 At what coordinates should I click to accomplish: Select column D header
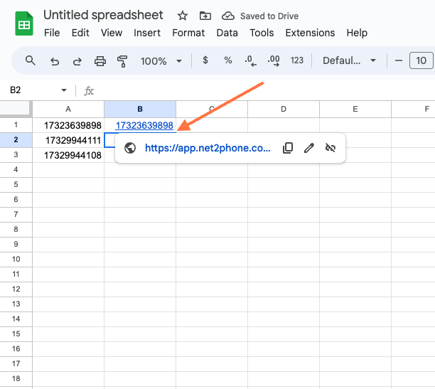pos(284,109)
